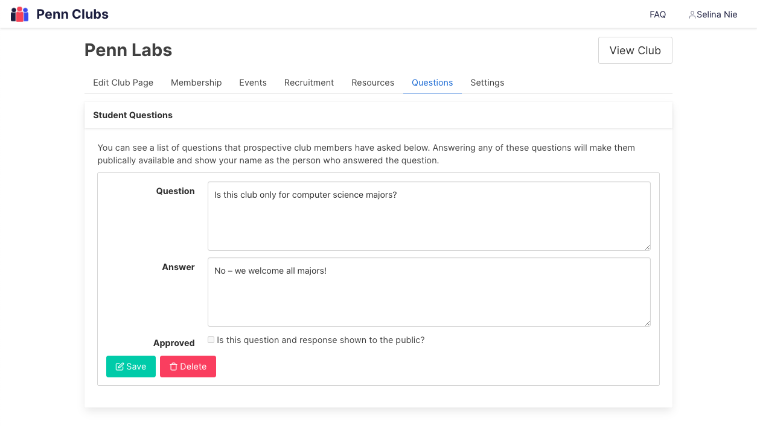
Task: Click the Penn Clubs people logo icon
Action: [x=20, y=14]
